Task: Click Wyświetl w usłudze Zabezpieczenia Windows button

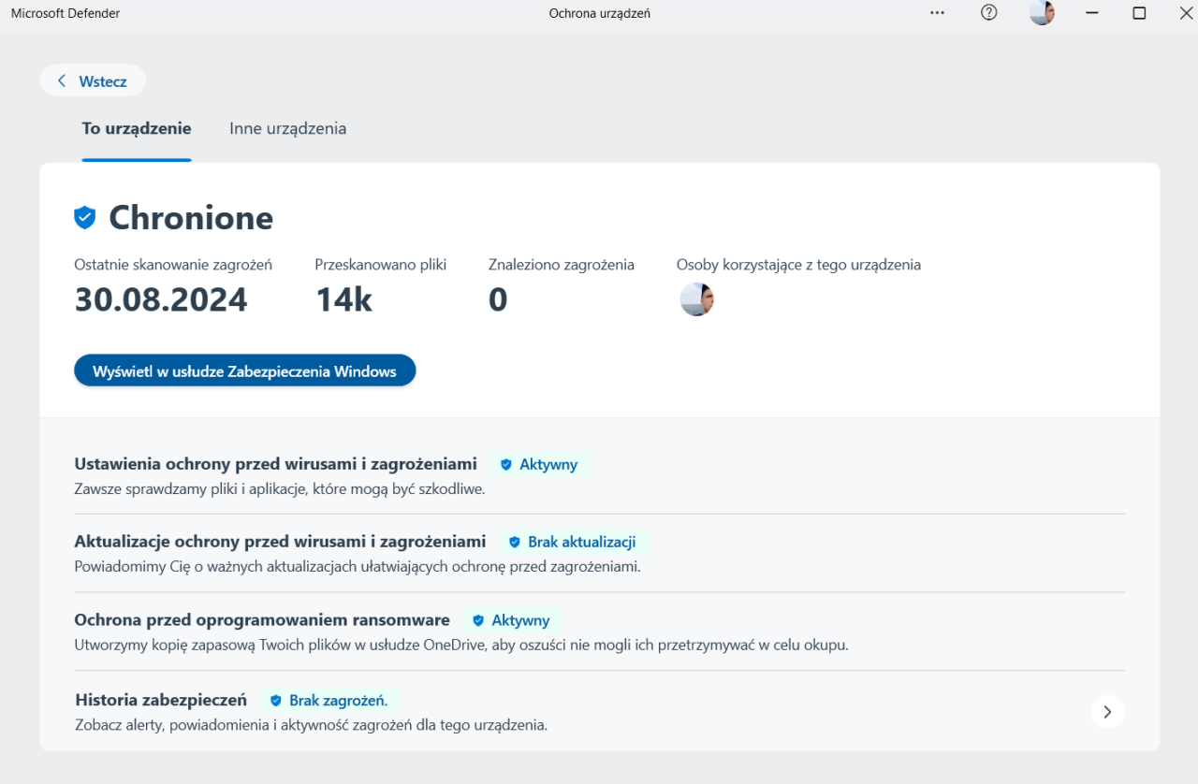Action: click(x=244, y=371)
